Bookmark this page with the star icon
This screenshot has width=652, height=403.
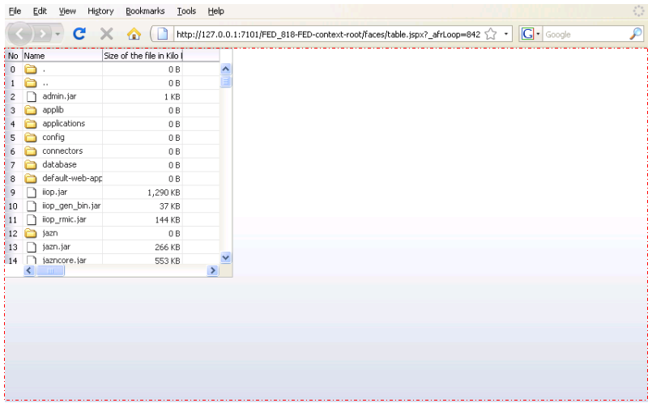[491, 34]
